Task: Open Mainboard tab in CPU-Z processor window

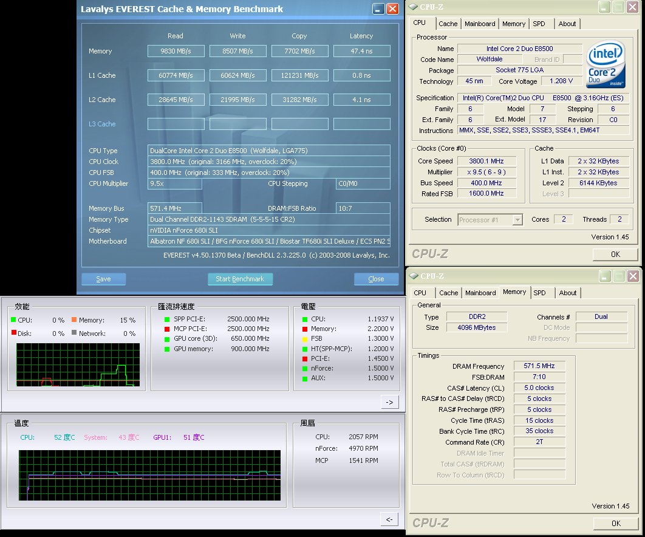Action: tap(480, 24)
